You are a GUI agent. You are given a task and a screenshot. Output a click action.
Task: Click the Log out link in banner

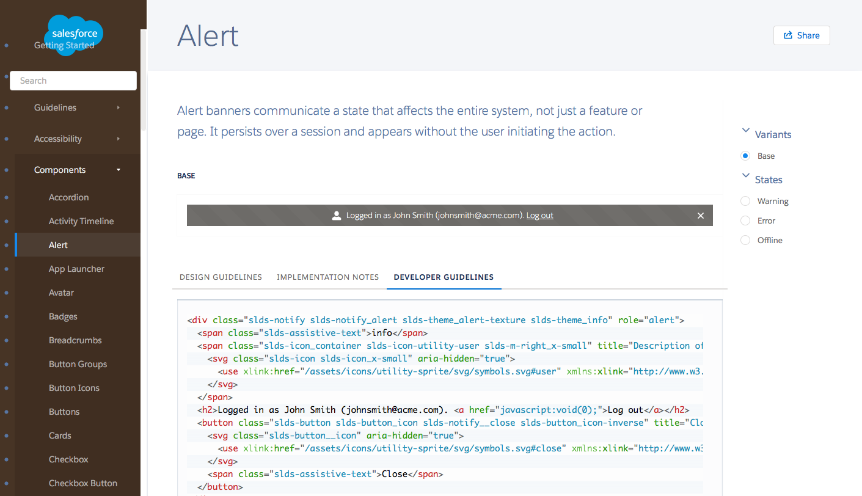click(540, 216)
